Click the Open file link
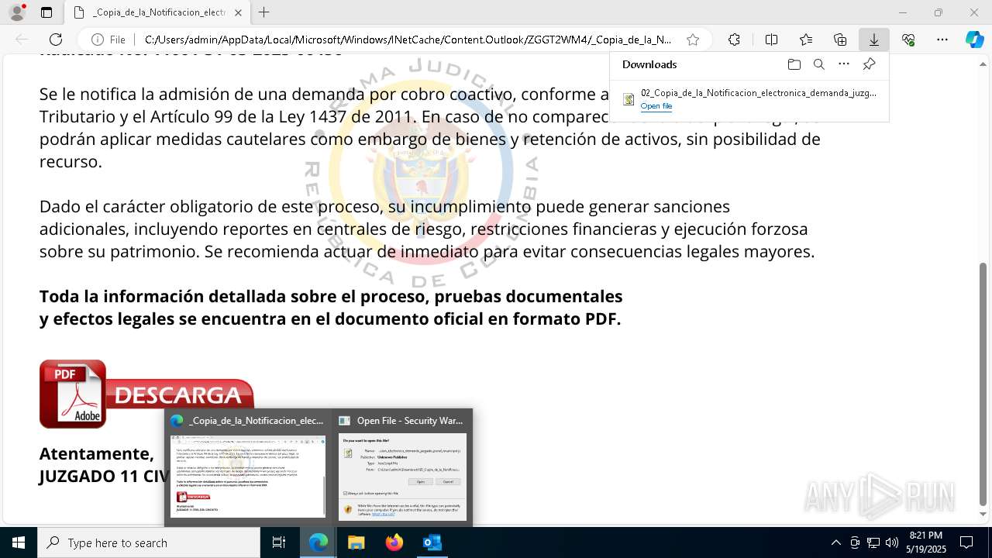Viewport: 992px width, 558px height. [656, 106]
